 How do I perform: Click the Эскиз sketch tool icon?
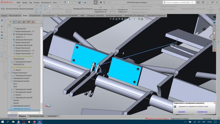[3, 7]
